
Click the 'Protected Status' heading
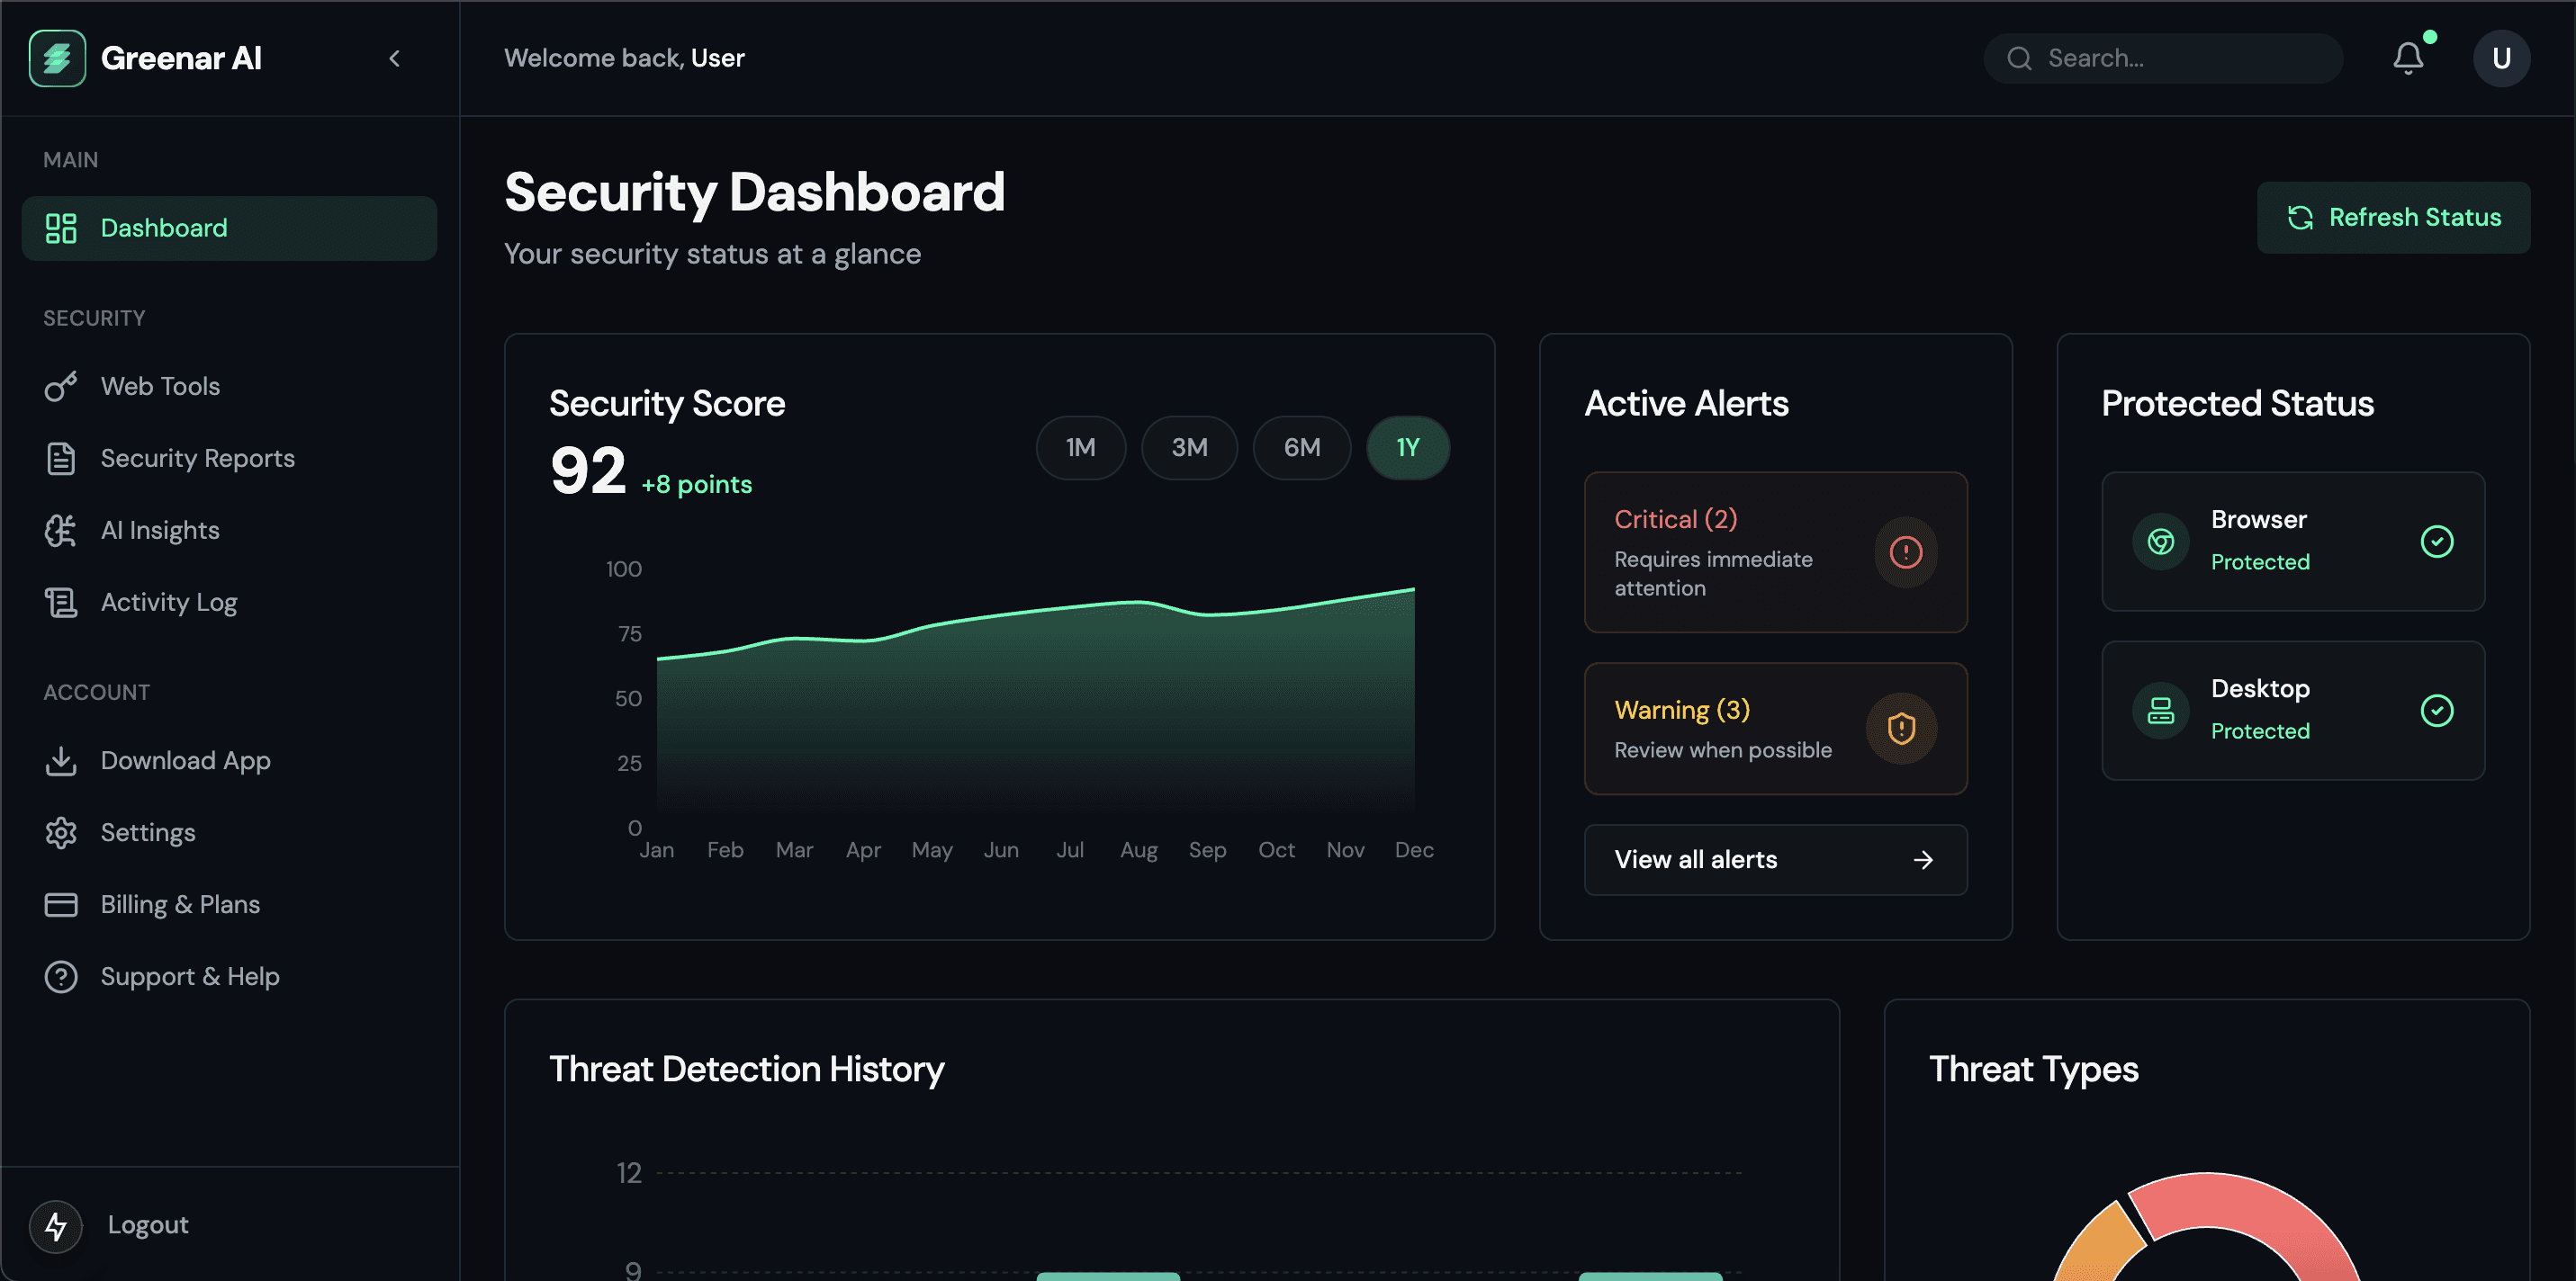coord(2237,404)
